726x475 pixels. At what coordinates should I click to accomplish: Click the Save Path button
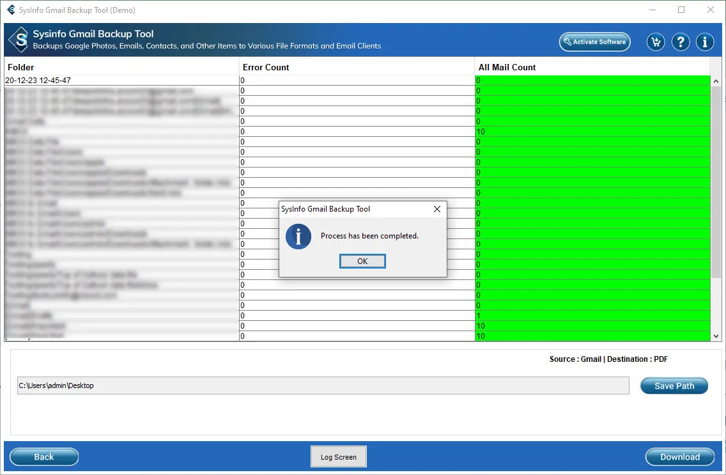pyautogui.click(x=674, y=386)
